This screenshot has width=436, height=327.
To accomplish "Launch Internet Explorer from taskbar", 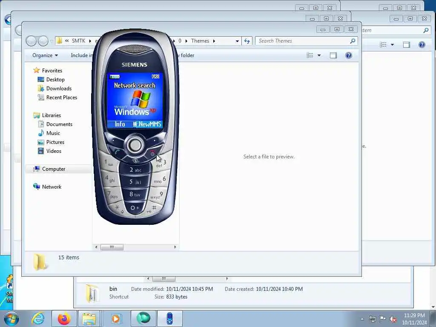I will (38, 318).
